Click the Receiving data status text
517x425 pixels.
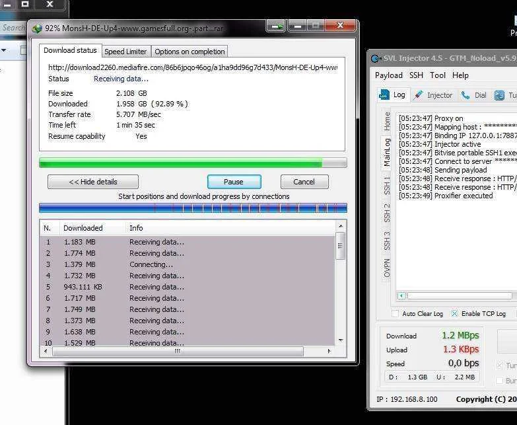[121, 79]
